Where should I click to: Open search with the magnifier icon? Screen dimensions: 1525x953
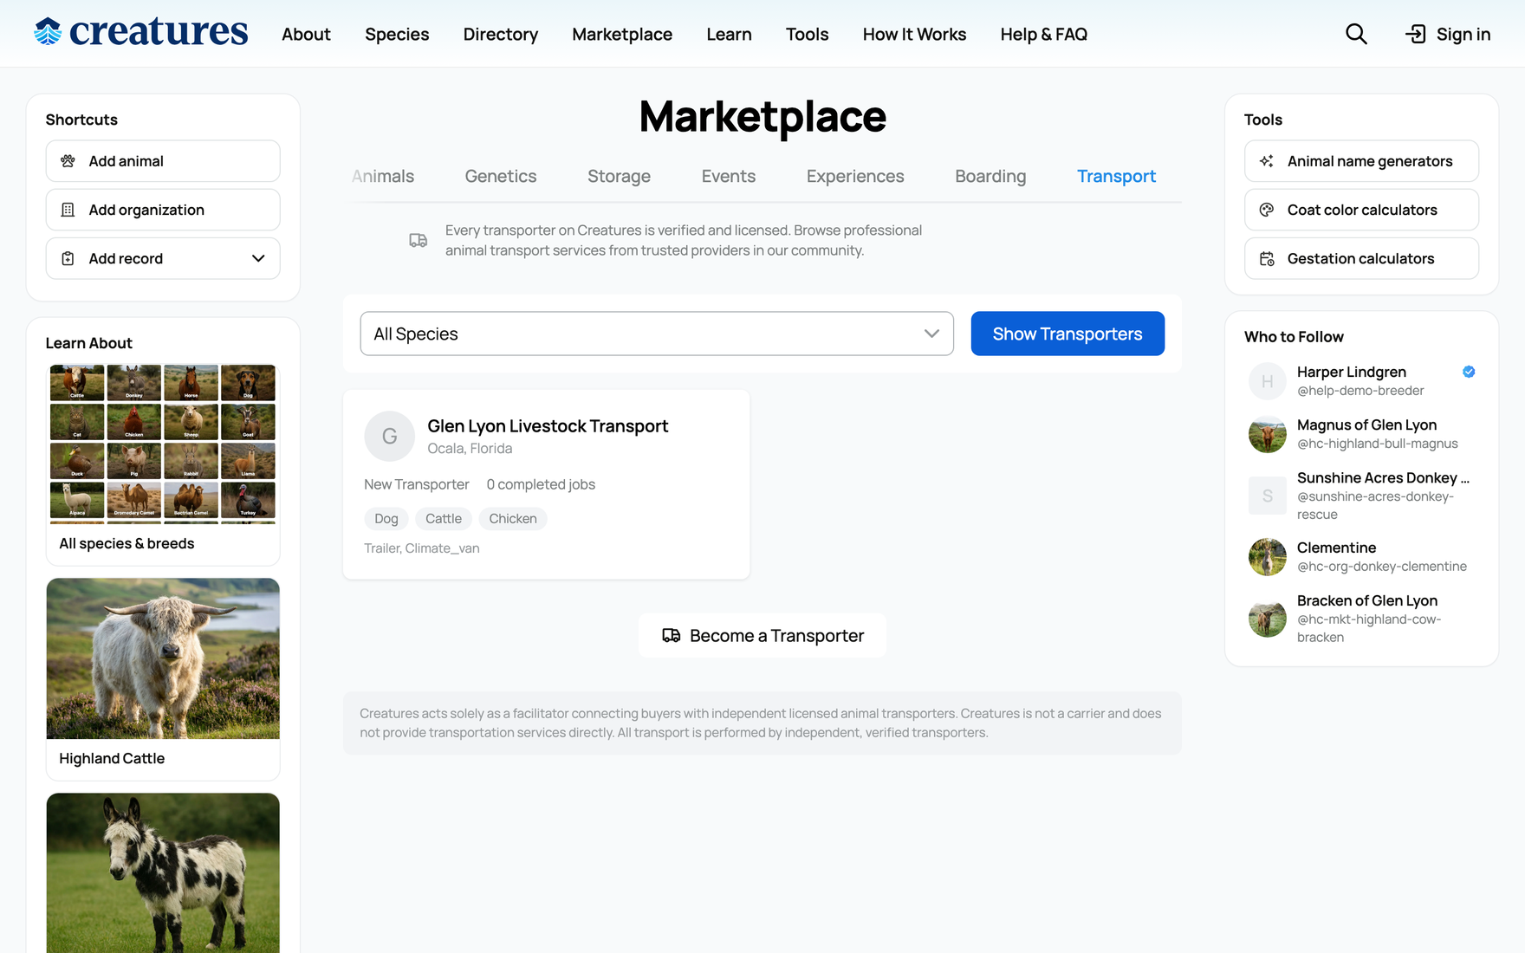point(1356,34)
